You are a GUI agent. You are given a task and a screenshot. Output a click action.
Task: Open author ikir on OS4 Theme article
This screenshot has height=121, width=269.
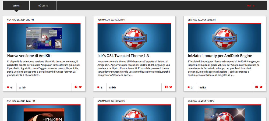click(x=114, y=88)
